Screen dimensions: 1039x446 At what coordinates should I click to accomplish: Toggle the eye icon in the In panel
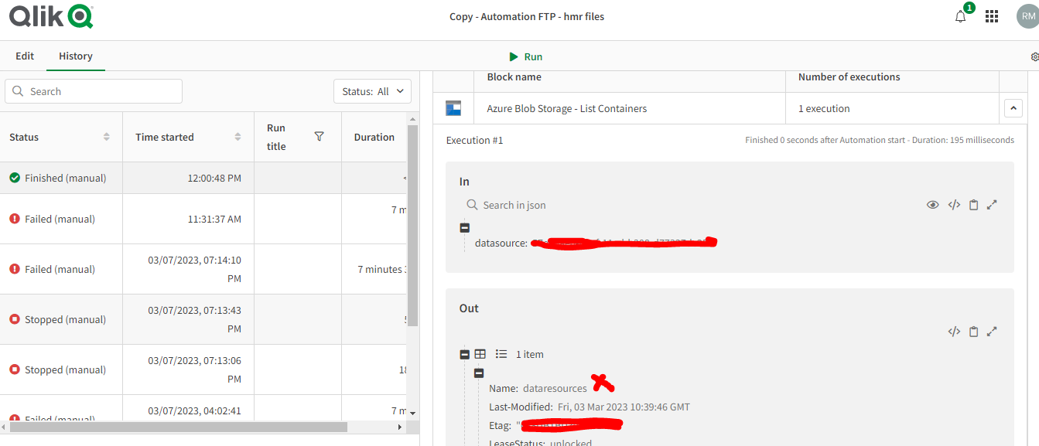click(x=933, y=205)
